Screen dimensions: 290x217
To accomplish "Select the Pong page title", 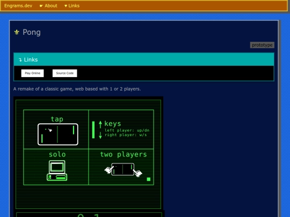I will click(x=32, y=32).
